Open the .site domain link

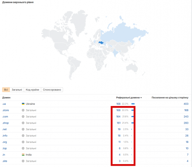click(5, 161)
